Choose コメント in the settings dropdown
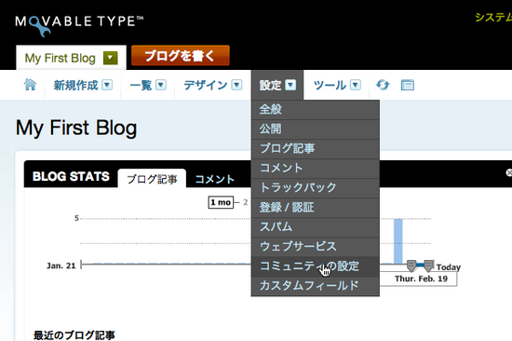This screenshot has height=341, width=512. (x=315, y=169)
